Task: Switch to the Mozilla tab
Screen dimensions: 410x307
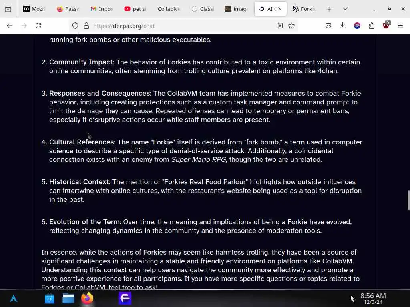Action: [x=34, y=9]
